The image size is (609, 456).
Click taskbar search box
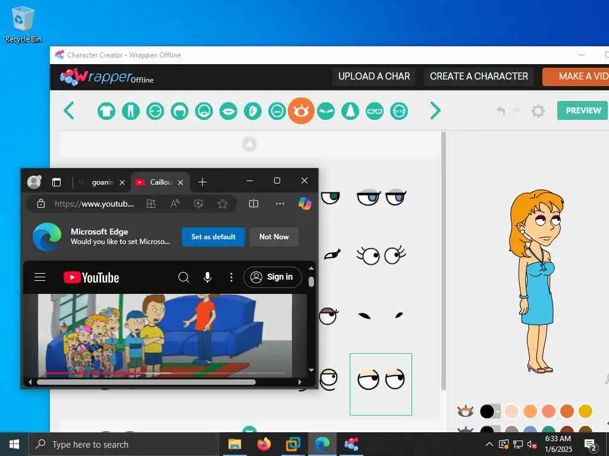pos(124,444)
